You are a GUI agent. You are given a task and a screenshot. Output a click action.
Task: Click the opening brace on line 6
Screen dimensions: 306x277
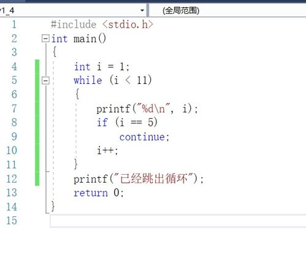click(77, 94)
